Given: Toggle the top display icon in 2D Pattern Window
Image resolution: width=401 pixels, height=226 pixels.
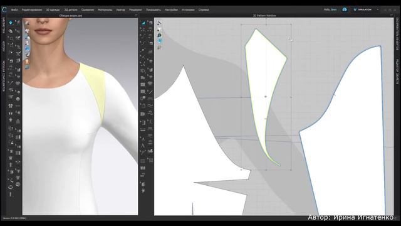Looking at the screenshot, I should click(x=159, y=23).
